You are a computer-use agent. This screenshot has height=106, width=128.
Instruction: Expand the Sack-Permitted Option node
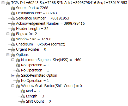pos(13,76)
